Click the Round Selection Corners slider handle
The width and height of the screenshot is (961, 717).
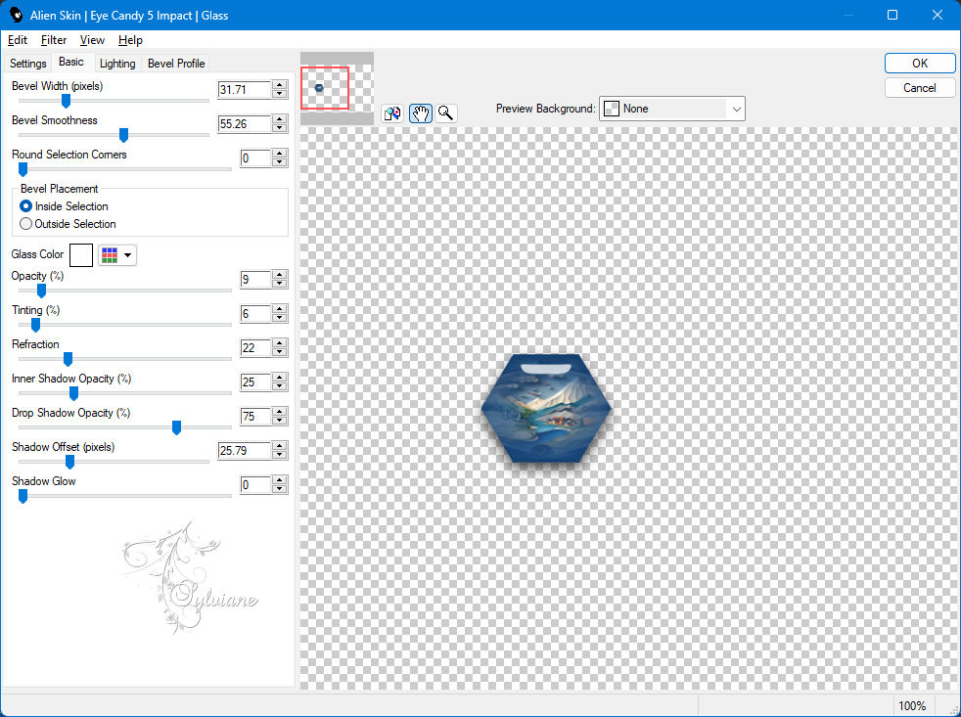23,169
